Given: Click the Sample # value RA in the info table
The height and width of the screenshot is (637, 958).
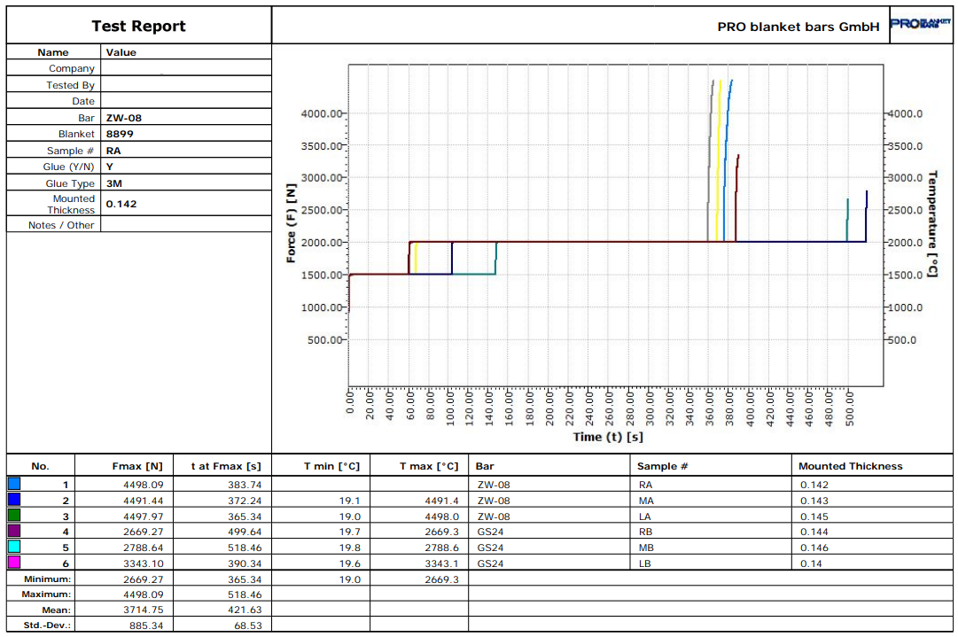Looking at the screenshot, I should 113,151.
